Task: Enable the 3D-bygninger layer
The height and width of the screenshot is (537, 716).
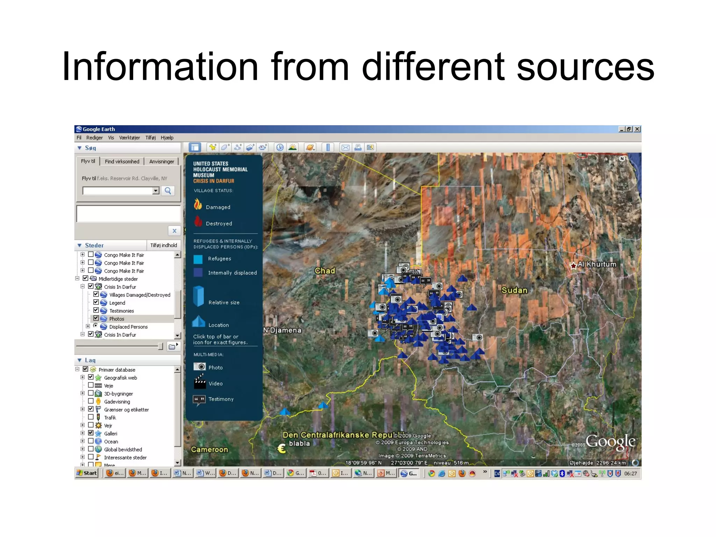Action: click(91, 393)
